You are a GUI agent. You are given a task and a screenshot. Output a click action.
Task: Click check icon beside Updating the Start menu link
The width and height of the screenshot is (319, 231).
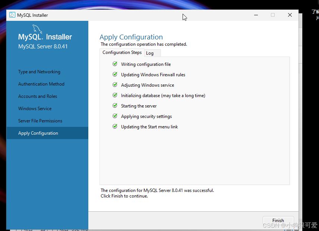[x=115, y=126]
